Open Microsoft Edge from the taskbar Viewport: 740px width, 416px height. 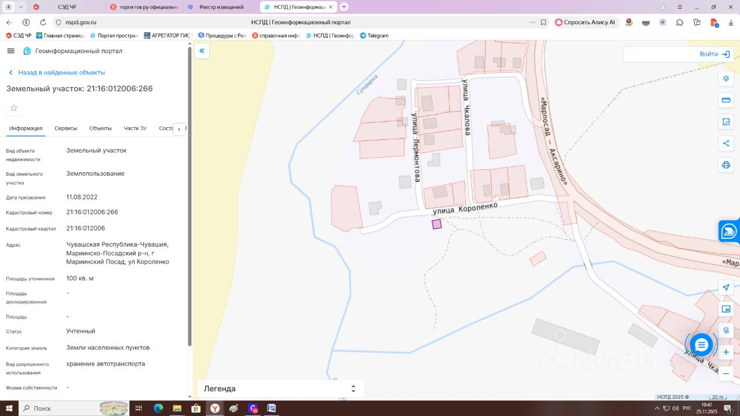158,408
